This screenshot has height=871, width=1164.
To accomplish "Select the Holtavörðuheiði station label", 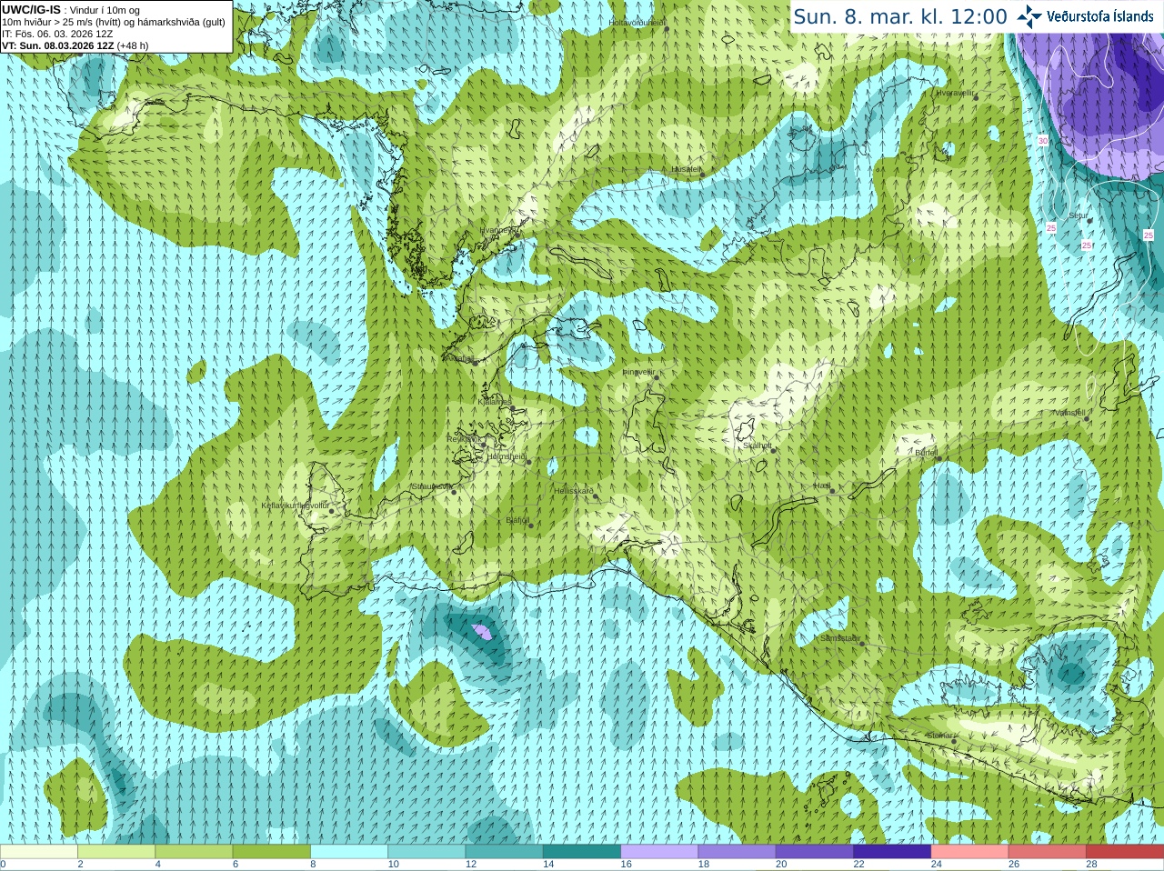I will pyautogui.click(x=637, y=22).
